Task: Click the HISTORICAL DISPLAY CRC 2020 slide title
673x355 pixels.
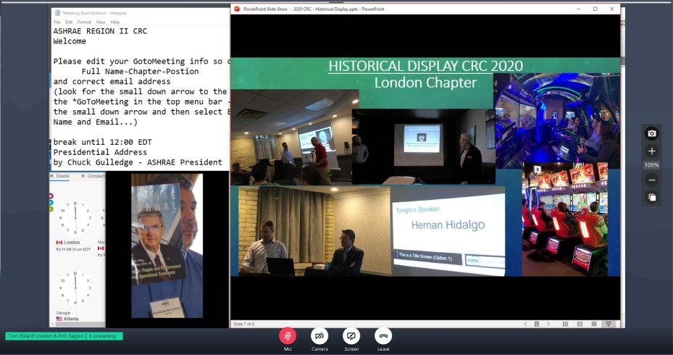Action: click(x=425, y=66)
